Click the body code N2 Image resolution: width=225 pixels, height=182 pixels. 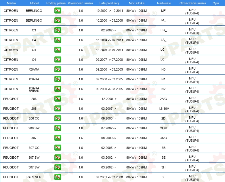(163, 89)
